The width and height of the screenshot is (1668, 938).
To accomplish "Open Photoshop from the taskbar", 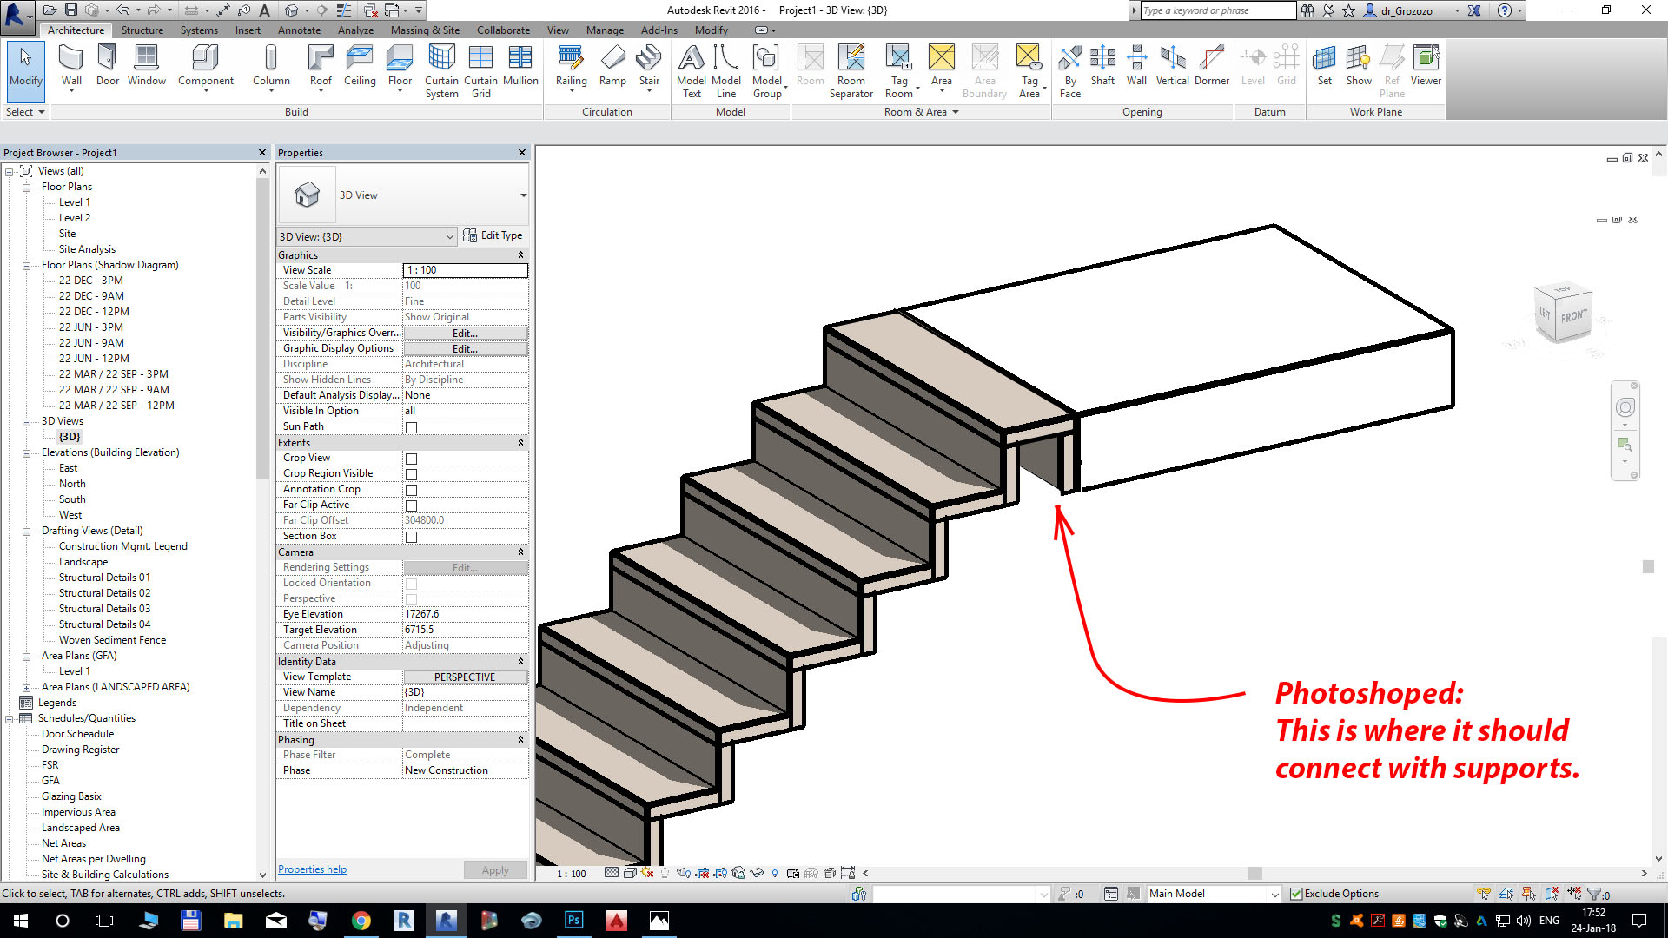I will [x=573, y=921].
